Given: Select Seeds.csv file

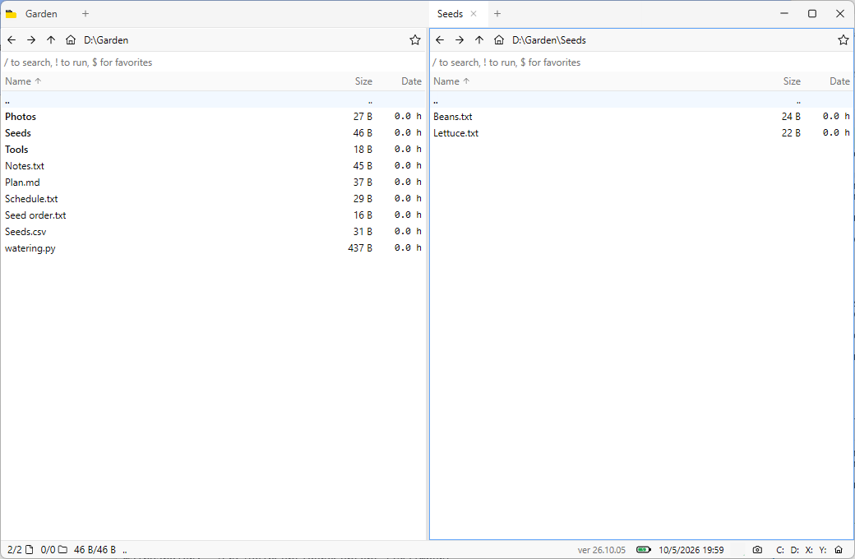Looking at the screenshot, I should [213, 231].
